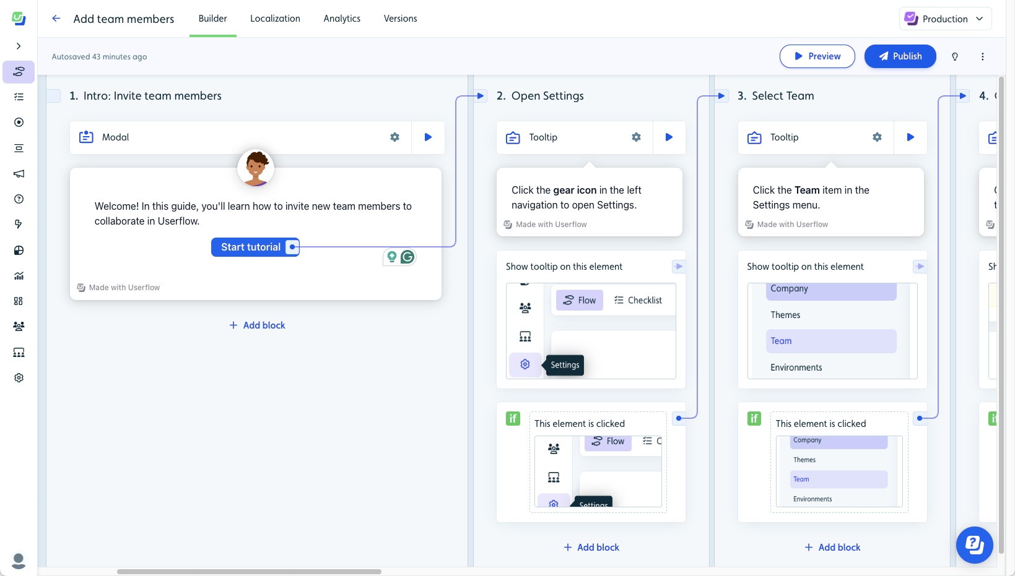Screen dimensions: 1015x576
Task: Open user profile avatar
Action: pyautogui.click(x=19, y=561)
